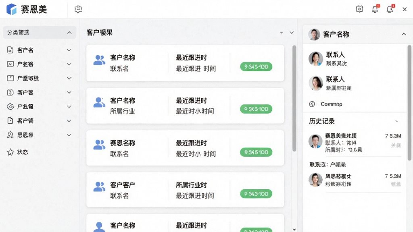Open the square camera-style icon in top bar

(359, 9)
